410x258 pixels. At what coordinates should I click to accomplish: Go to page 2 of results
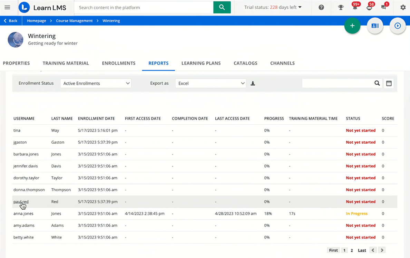coord(352,250)
